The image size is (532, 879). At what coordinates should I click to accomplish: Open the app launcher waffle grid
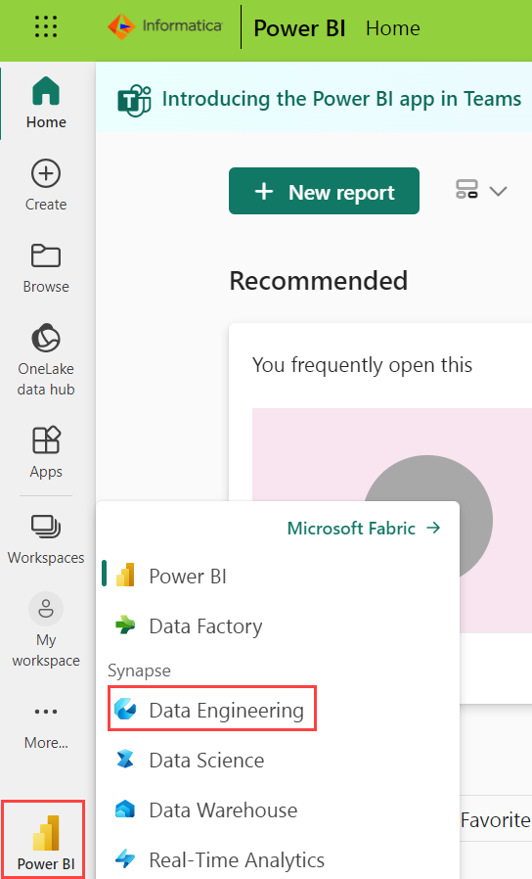pyautogui.click(x=46, y=26)
